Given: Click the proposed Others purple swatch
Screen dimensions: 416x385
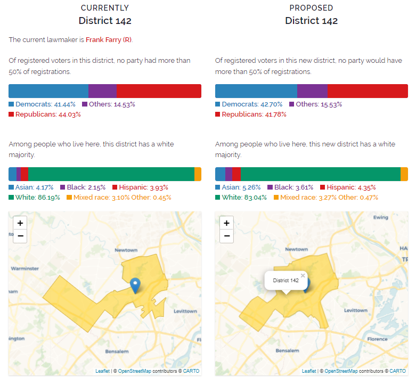Looking at the screenshot, I should [x=291, y=104].
